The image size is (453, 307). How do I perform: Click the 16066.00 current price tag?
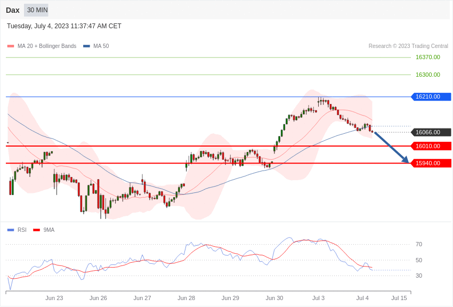[431, 132]
